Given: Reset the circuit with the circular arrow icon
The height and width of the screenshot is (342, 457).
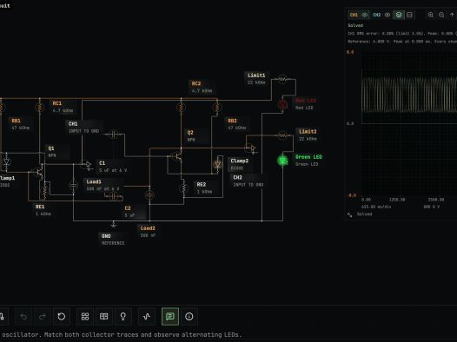Looking at the screenshot, I should pyautogui.click(x=62, y=316).
